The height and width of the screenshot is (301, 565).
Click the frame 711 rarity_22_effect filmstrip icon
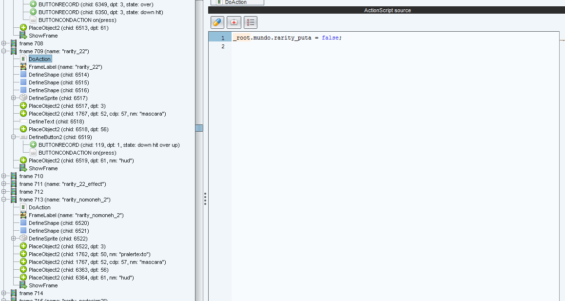(14, 184)
